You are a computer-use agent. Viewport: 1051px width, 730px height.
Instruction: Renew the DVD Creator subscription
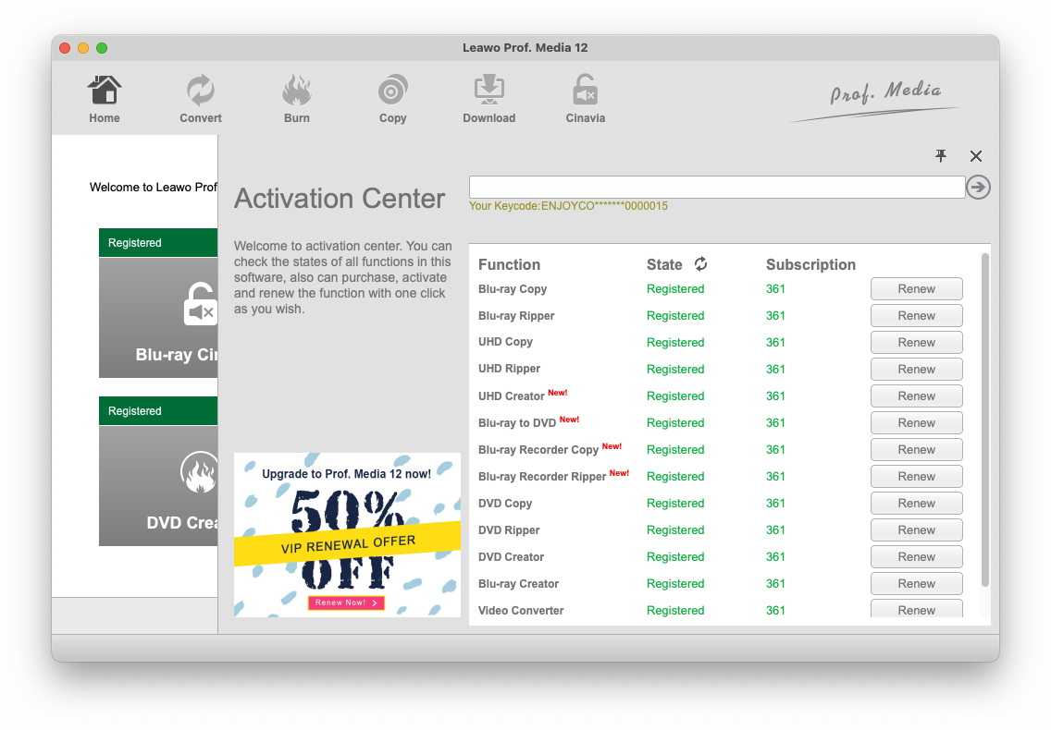click(916, 556)
